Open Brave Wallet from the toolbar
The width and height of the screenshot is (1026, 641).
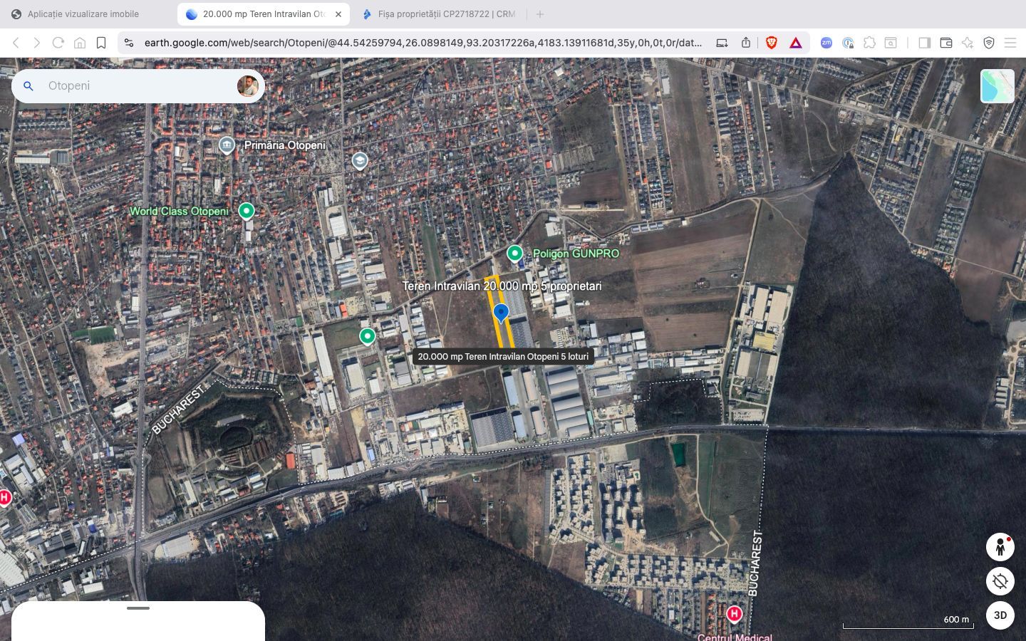(x=946, y=43)
